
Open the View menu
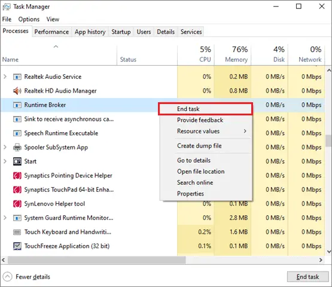coord(53,19)
